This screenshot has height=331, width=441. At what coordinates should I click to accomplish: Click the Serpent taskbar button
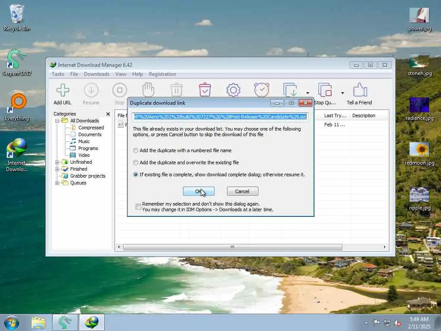pos(65,322)
